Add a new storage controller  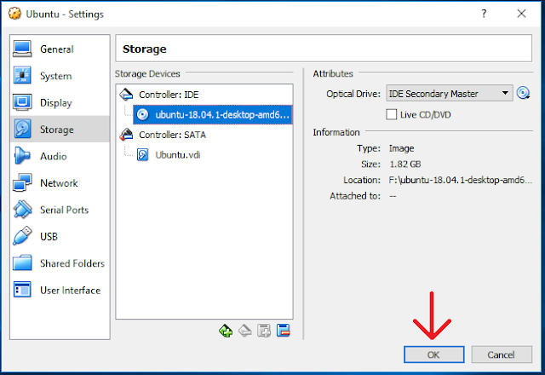tap(226, 331)
